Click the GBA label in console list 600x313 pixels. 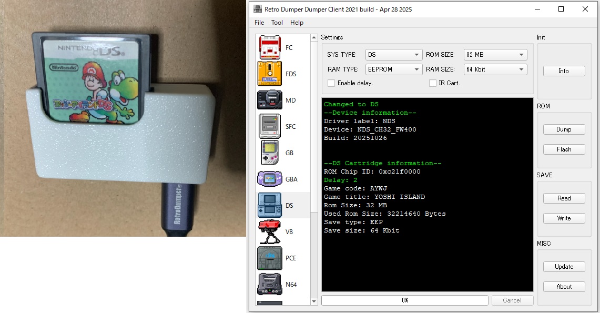pyautogui.click(x=291, y=179)
